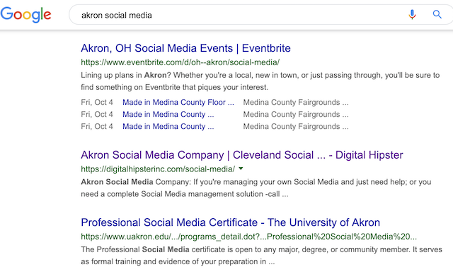The image size is (453, 272).
Task: Click the Google logo
Action: (25, 15)
